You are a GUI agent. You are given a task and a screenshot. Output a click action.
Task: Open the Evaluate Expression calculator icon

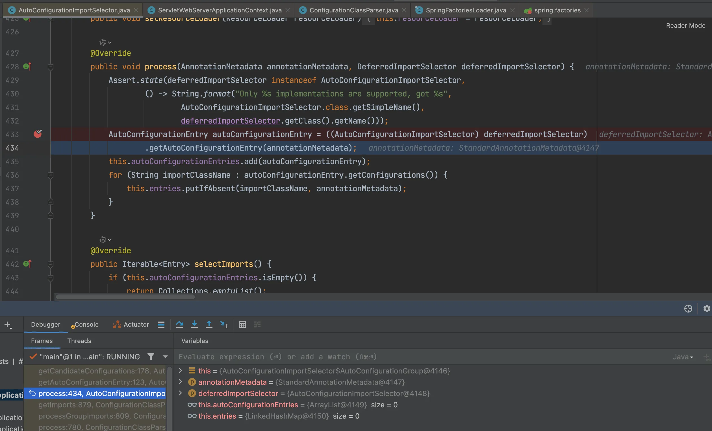242,324
